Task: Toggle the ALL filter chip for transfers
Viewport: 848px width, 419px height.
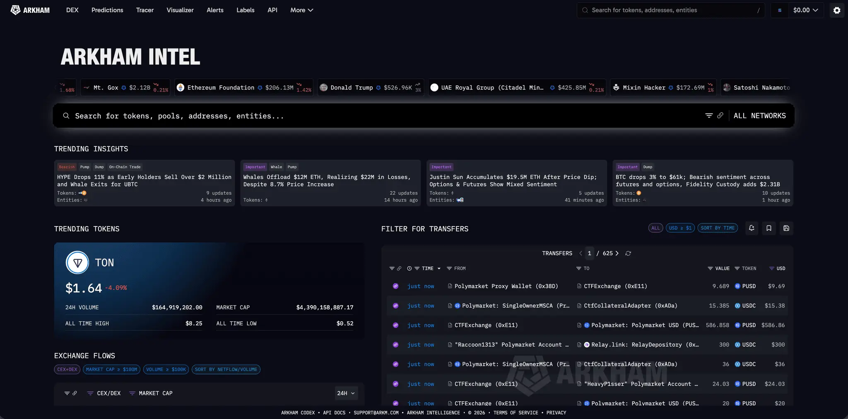Action: pos(655,228)
